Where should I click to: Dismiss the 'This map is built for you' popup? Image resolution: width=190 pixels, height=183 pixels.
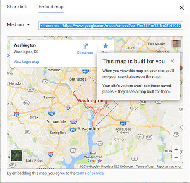(x=172, y=61)
